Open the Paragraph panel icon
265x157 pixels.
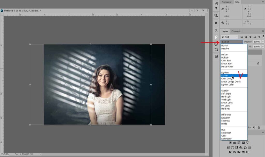[x=216, y=9]
